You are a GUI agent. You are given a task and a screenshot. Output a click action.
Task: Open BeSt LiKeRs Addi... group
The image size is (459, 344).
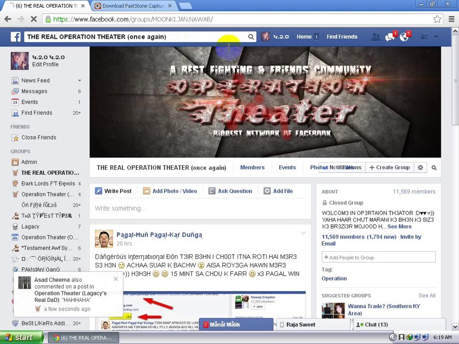click(46, 323)
